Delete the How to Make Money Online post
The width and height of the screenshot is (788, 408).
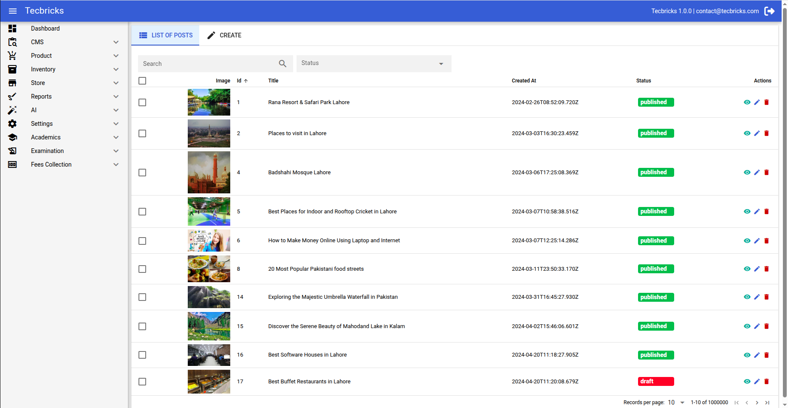click(767, 241)
